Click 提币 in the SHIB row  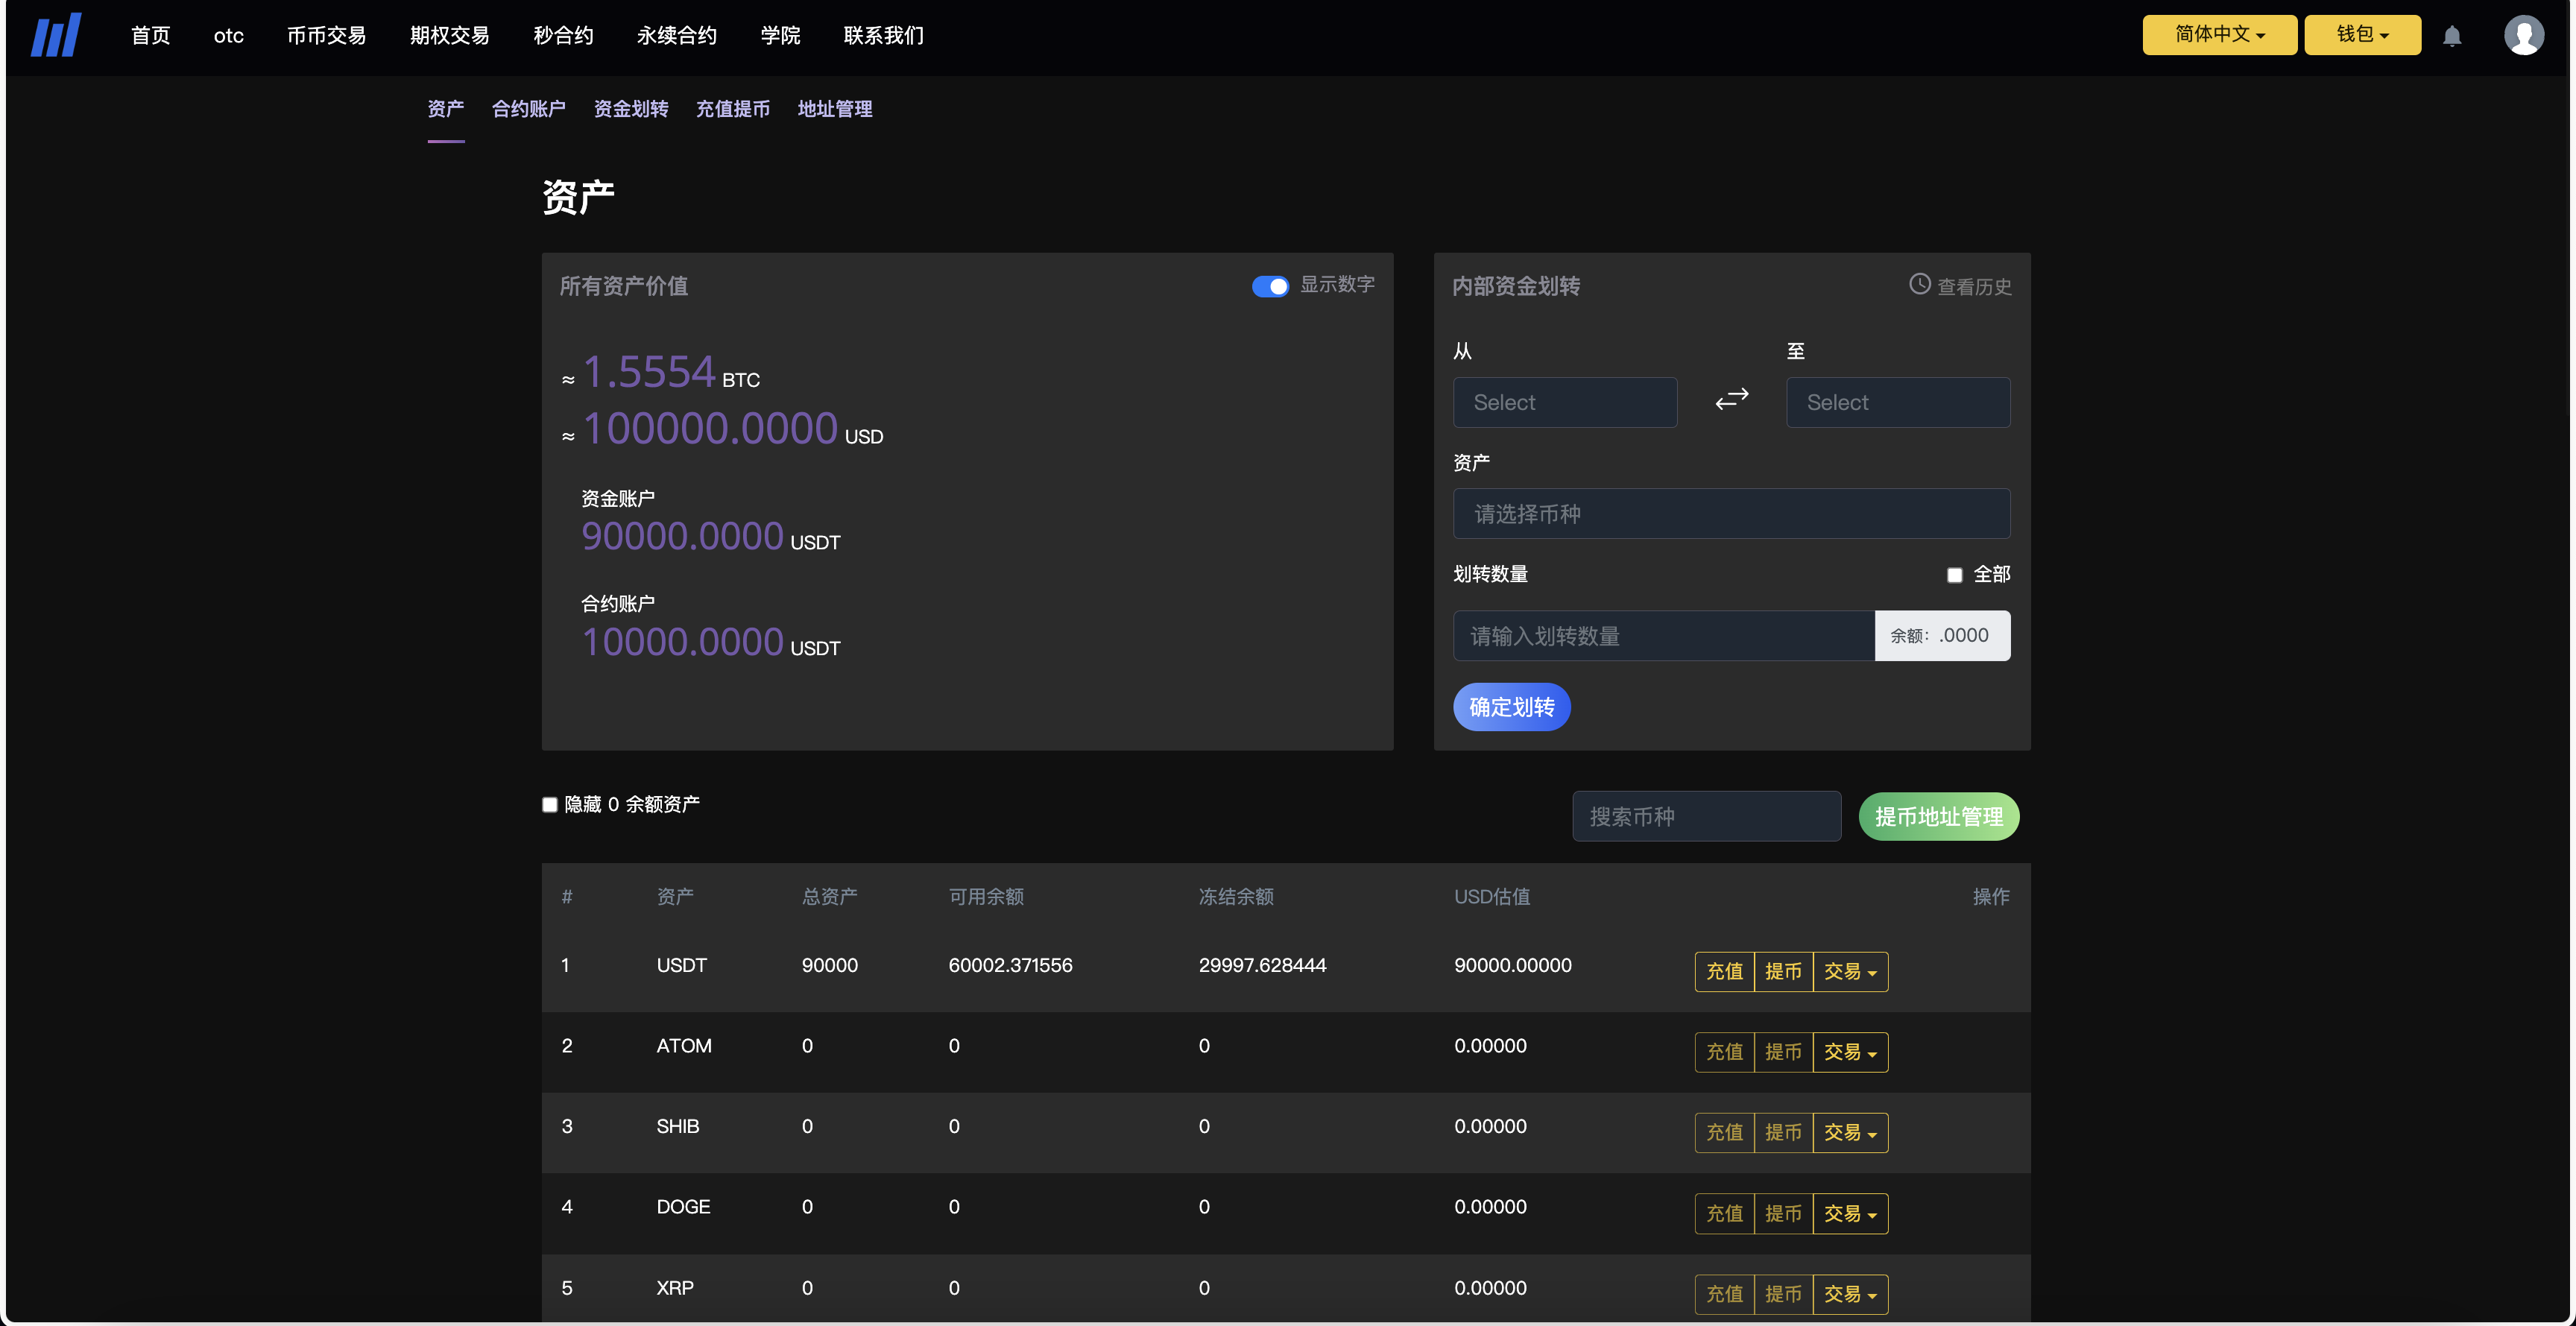[x=1783, y=1133]
